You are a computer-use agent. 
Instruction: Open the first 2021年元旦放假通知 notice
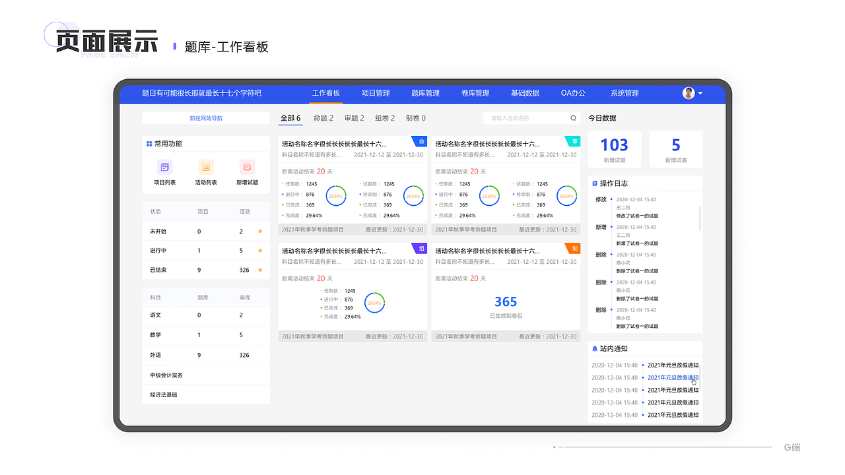(x=673, y=365)
